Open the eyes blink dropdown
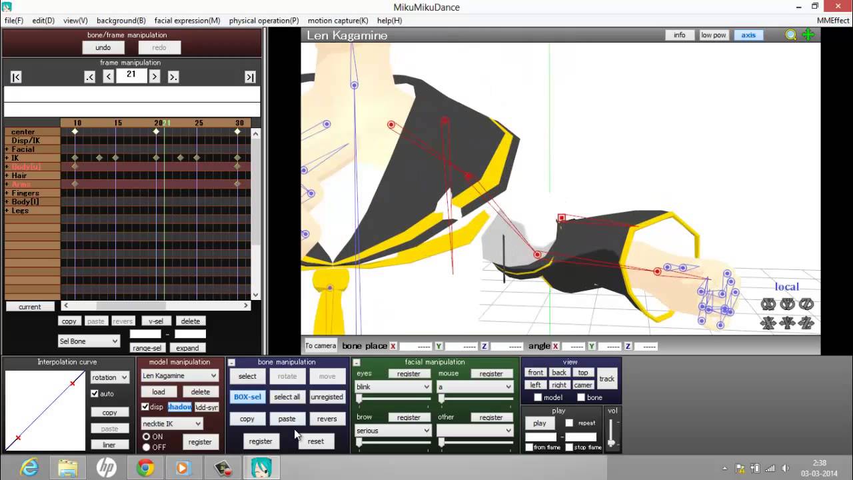Image resolution: width=853 pixels, height=480 pixels. 393,387
